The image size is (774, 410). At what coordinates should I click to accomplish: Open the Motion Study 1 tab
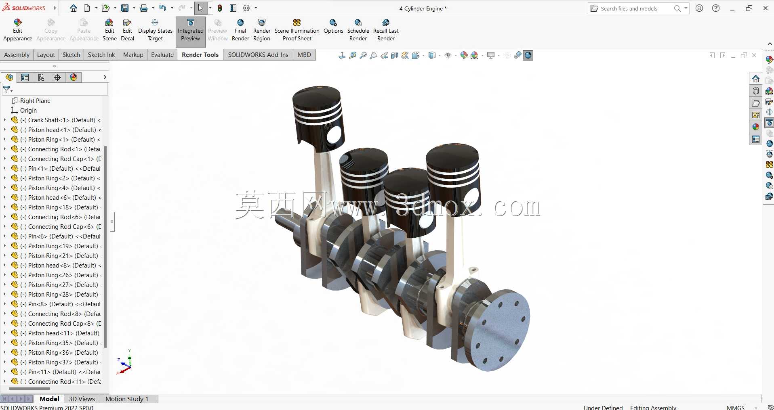tap(127, 399)
